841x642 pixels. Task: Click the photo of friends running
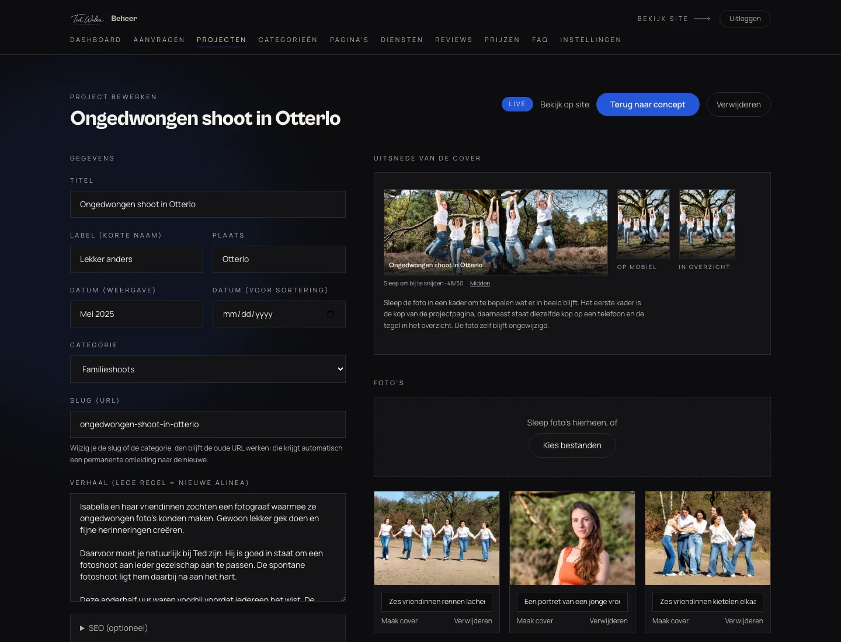(x=437, y=538)
